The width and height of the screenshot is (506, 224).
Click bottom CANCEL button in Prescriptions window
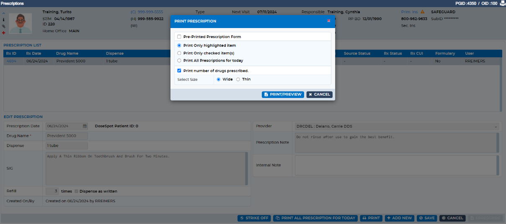tap(452, 218)
